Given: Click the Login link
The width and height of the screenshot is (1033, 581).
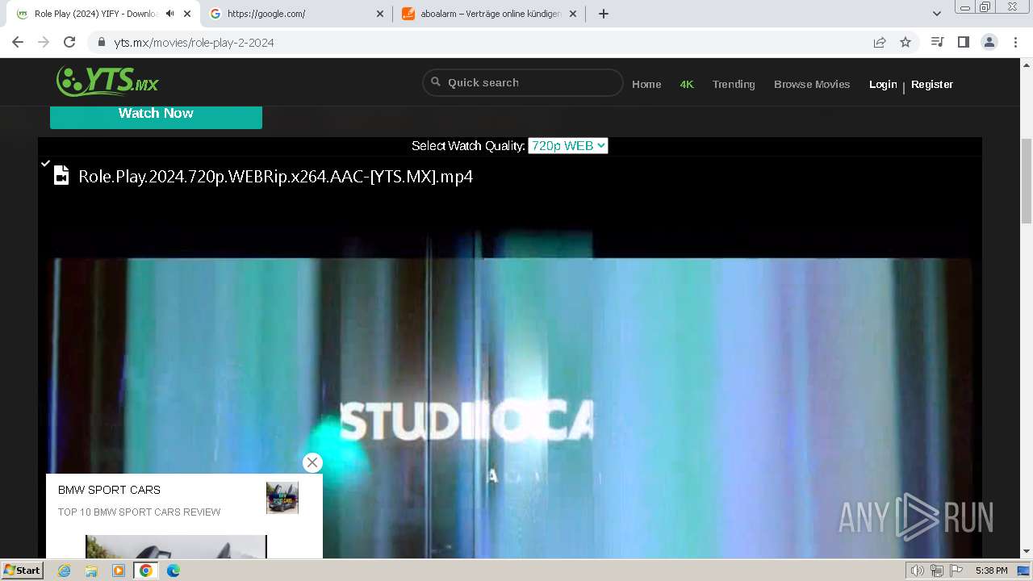Looking at the screenshot, I should (883, 84).
